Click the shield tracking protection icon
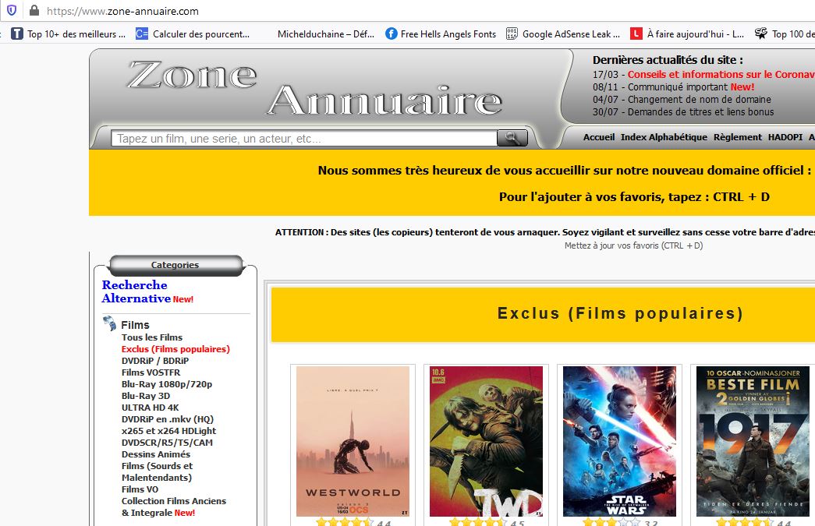The image size is (815, 526). pyautogui.click(x=11, y=11)
